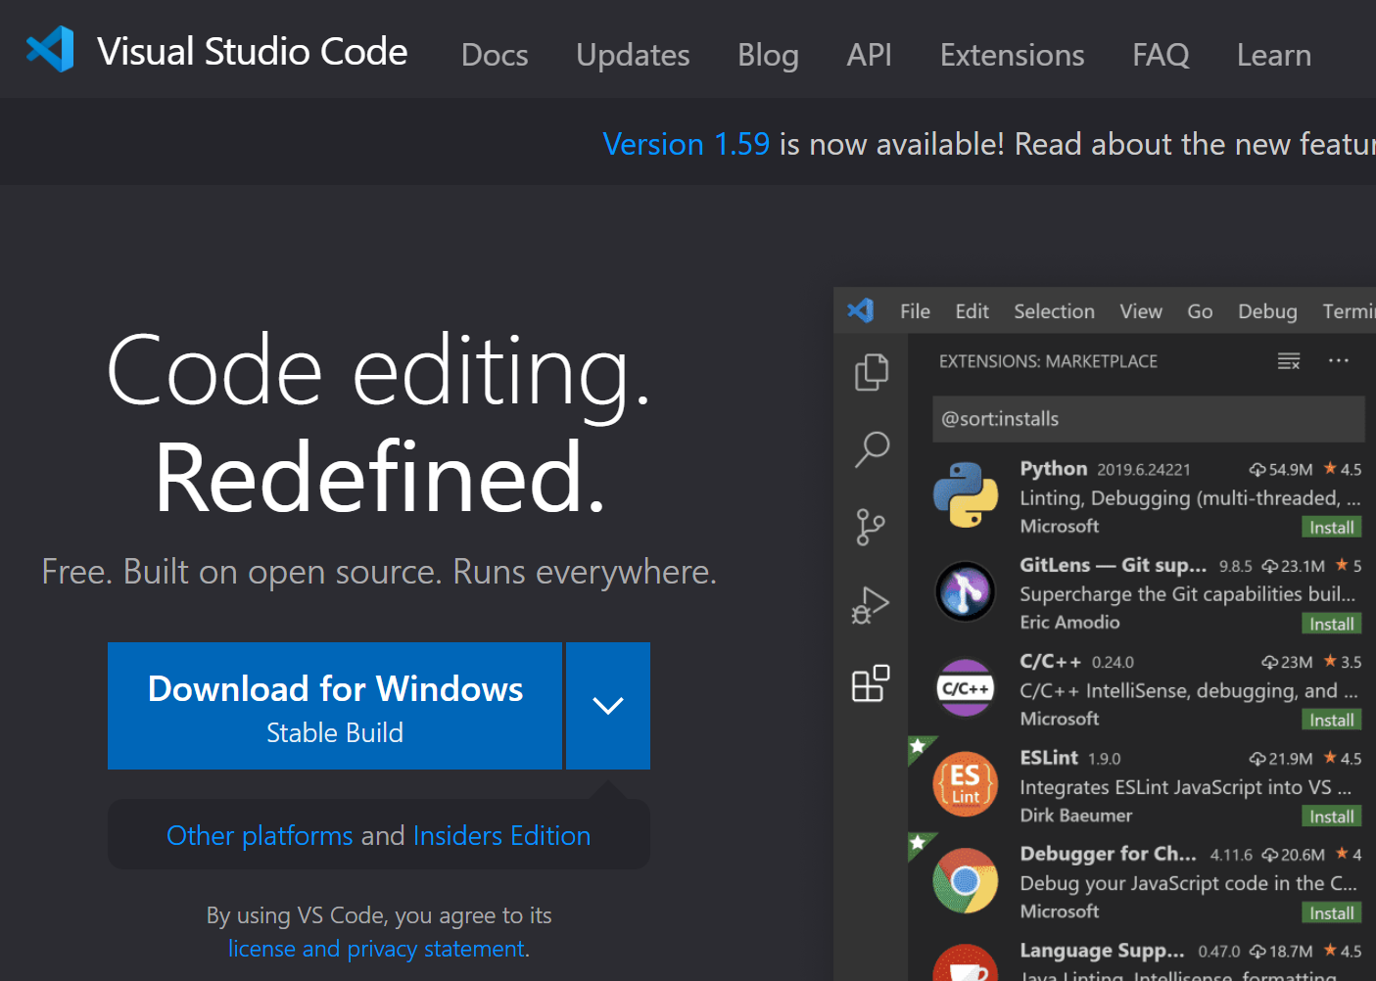Viewport: 1376px width, 981px height.
Task: Install the Python extension
Action: click(x=1332, y=528)
